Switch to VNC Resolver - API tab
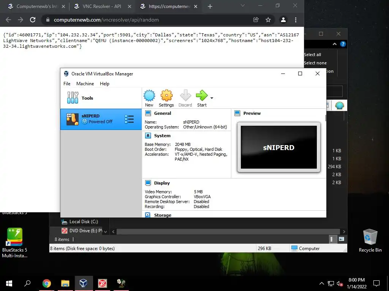389x291 pixels. 102,6
